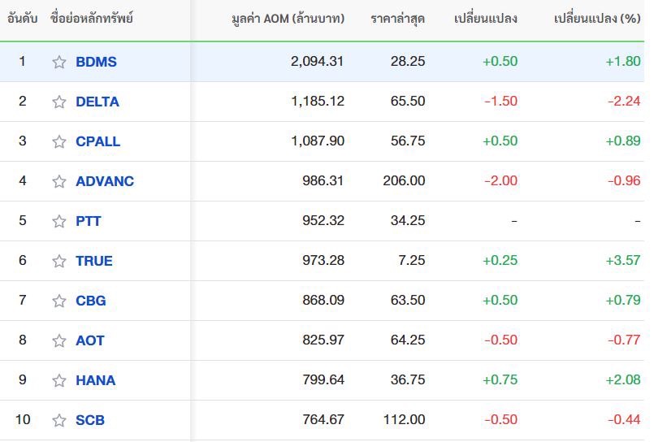Open the DELTA stock link

97,102
